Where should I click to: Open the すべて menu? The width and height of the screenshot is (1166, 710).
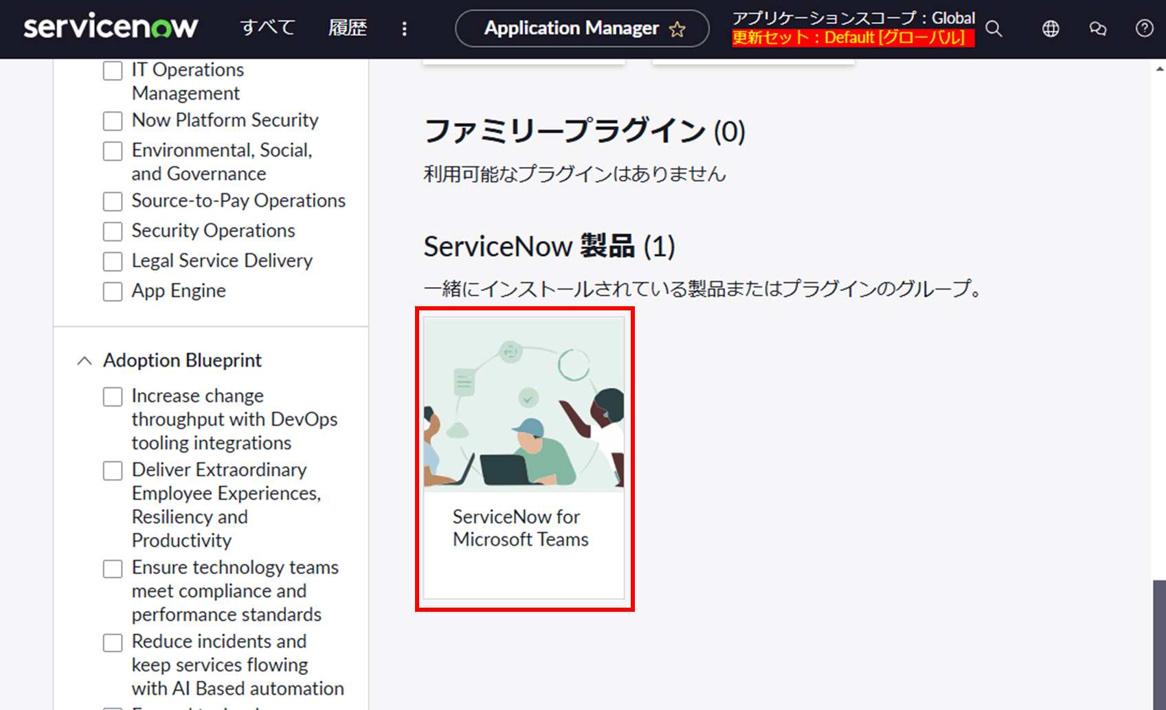coord(267,27)
